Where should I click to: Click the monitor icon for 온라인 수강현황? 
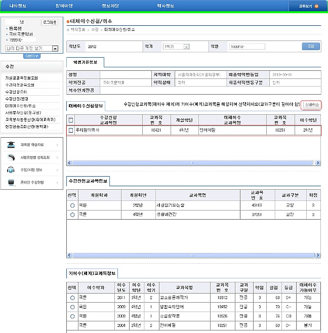11,182
